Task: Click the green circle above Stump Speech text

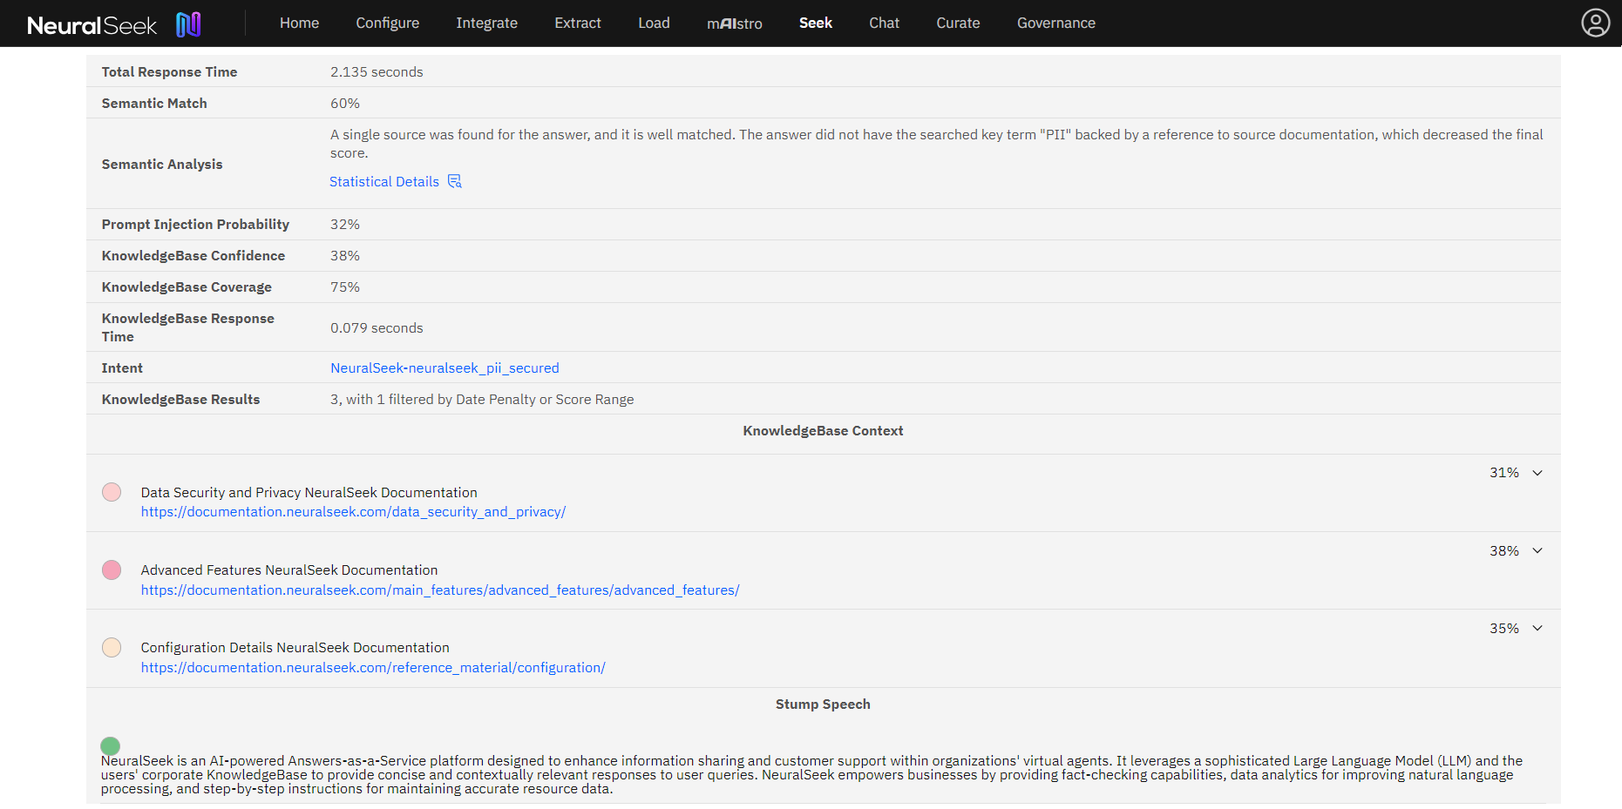Action: (x=110, y=745)
